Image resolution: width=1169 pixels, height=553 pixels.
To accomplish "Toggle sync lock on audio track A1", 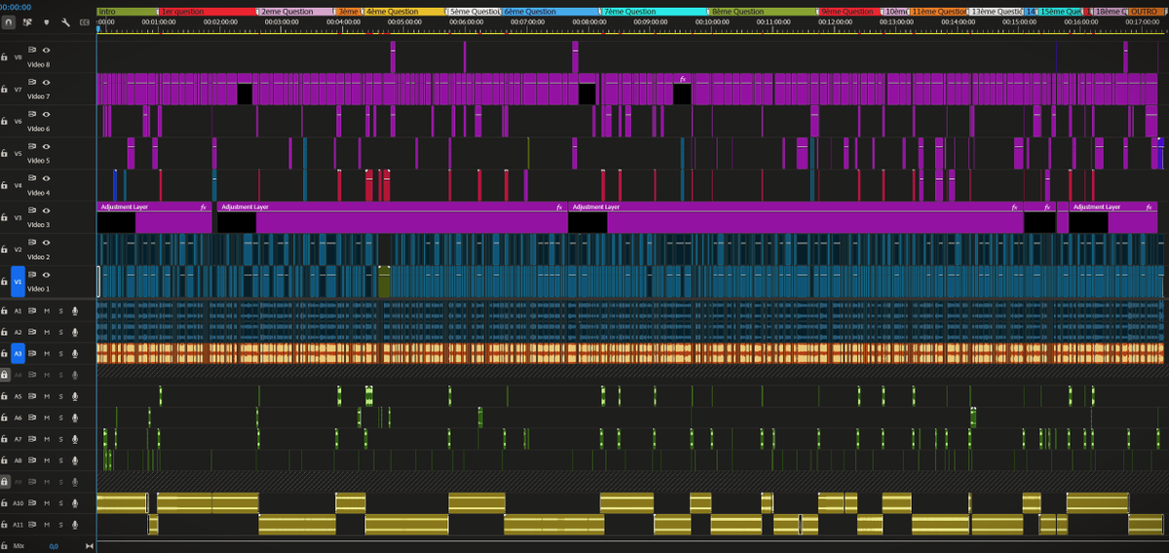I will 32,311.
